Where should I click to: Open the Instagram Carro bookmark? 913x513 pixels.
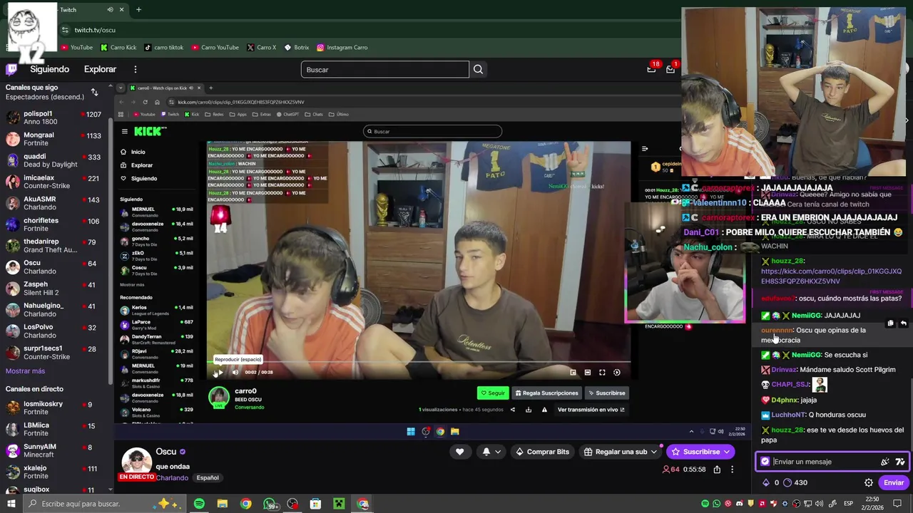(342, 47)
